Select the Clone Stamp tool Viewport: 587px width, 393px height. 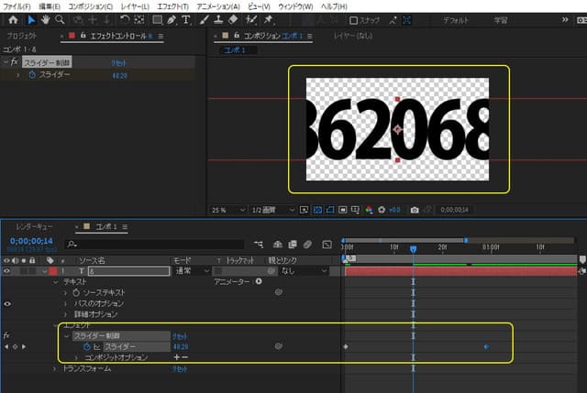point(218,20)
